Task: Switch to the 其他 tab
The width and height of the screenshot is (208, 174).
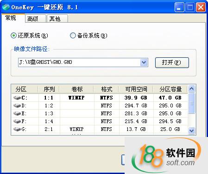Action: point(57,19)
